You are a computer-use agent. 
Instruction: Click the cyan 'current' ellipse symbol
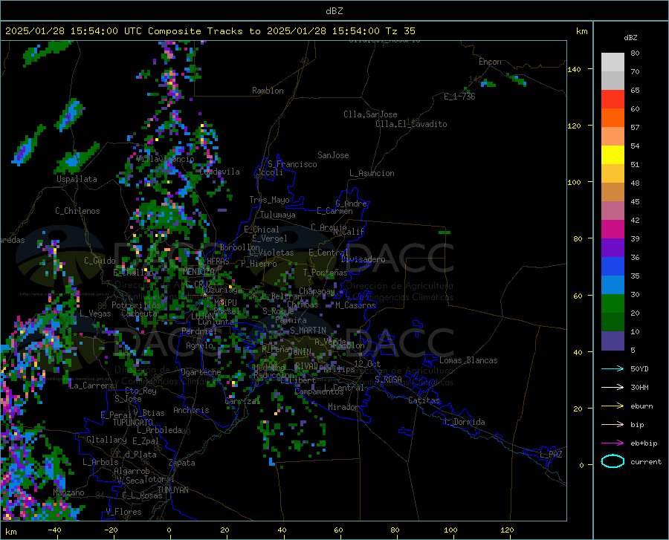coord(613,461)
